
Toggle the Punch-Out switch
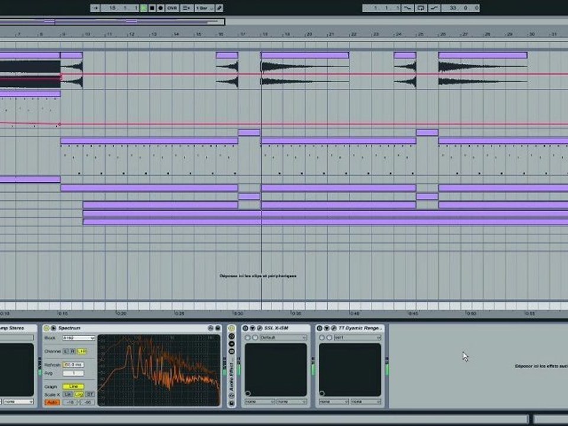coord(434,8)
